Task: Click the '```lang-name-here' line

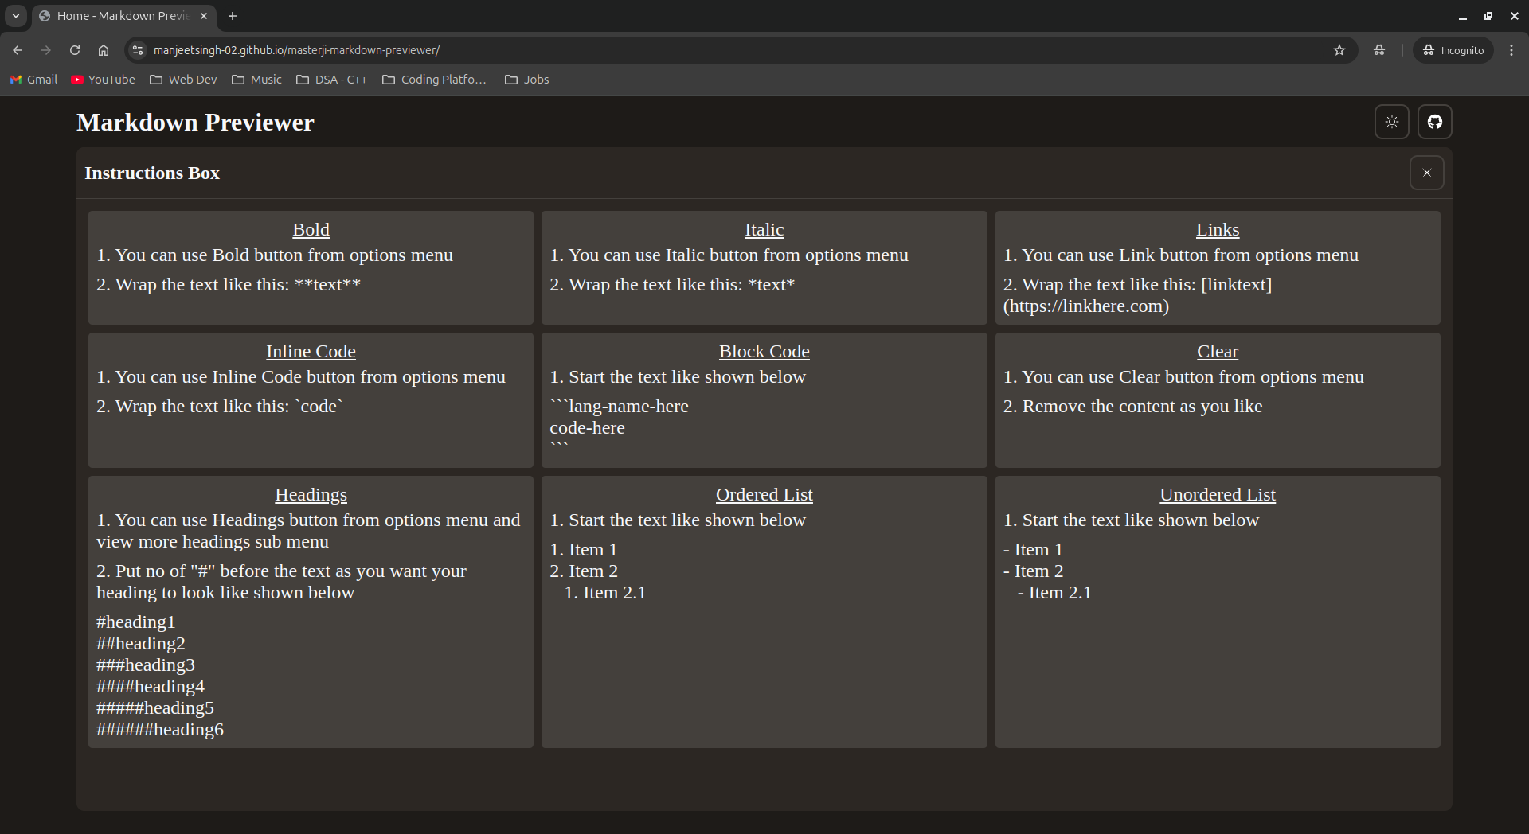Action: 619,406
